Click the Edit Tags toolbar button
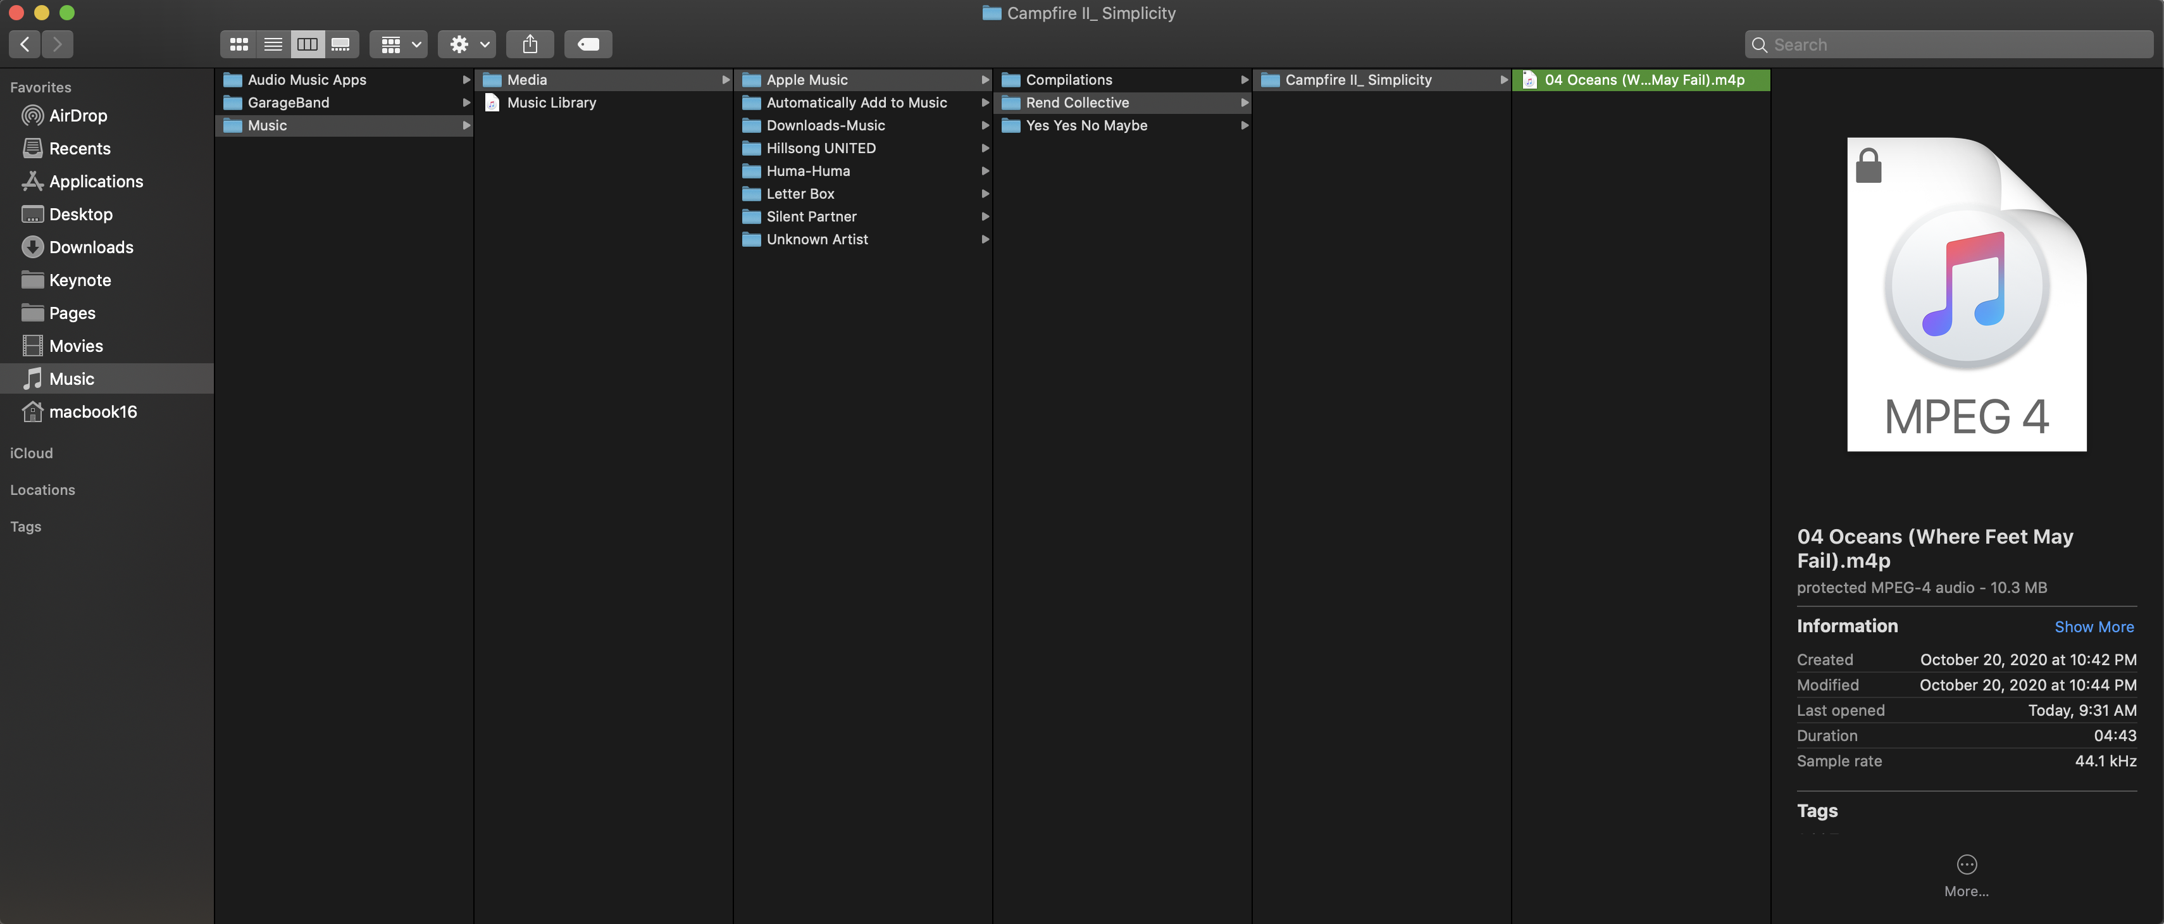2164x924 pixels. pos(588,44)
